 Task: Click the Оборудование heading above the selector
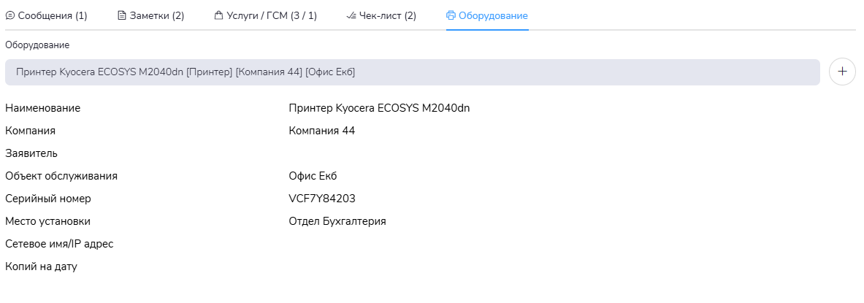37,45
